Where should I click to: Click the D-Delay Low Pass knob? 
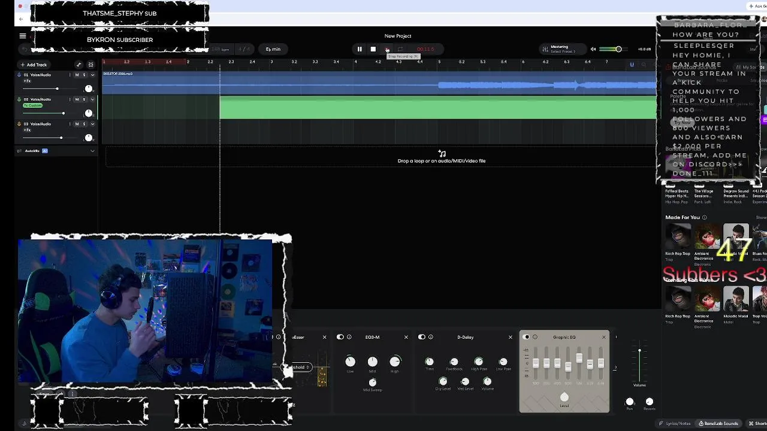point(503,362)
